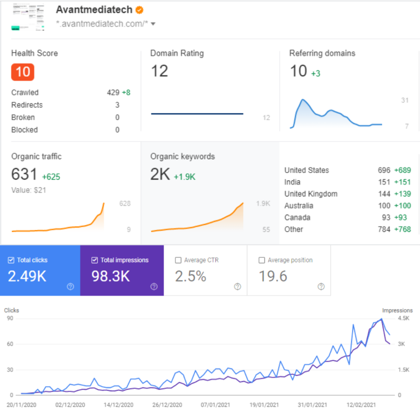Click the 12/02/2021 date on chart axis

coord(361,405)
